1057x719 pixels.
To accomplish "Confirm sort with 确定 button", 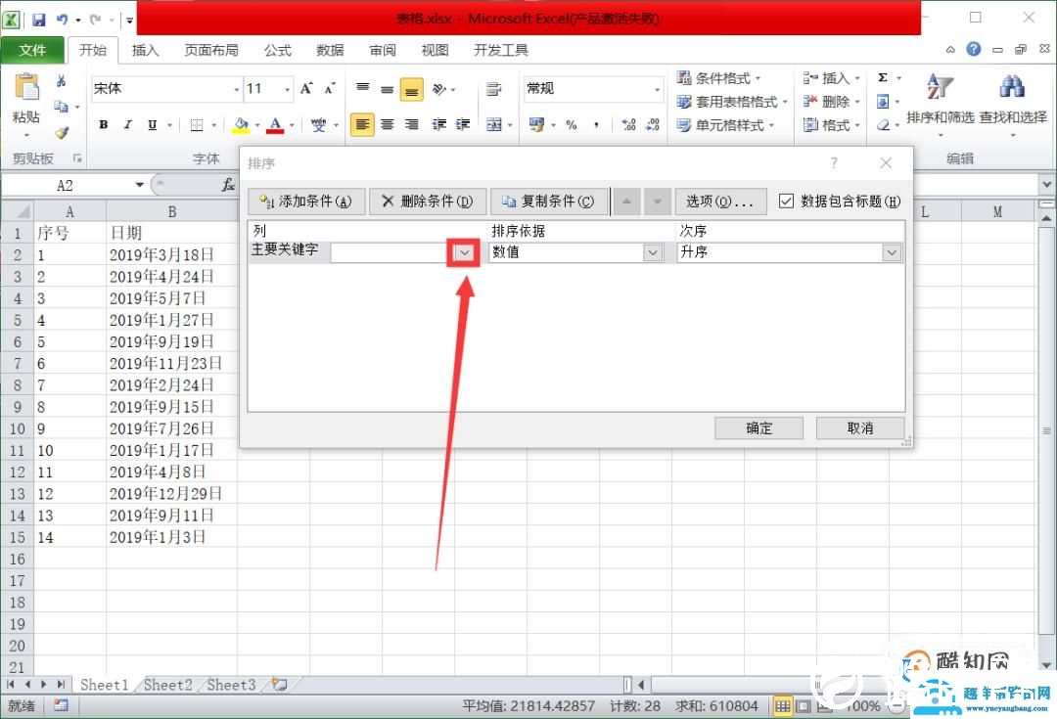I will pos(759,427).
